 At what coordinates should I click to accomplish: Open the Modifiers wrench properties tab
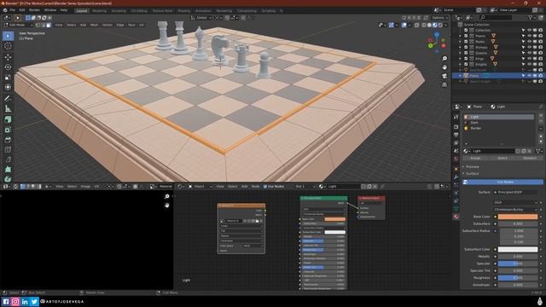(456, 177)
